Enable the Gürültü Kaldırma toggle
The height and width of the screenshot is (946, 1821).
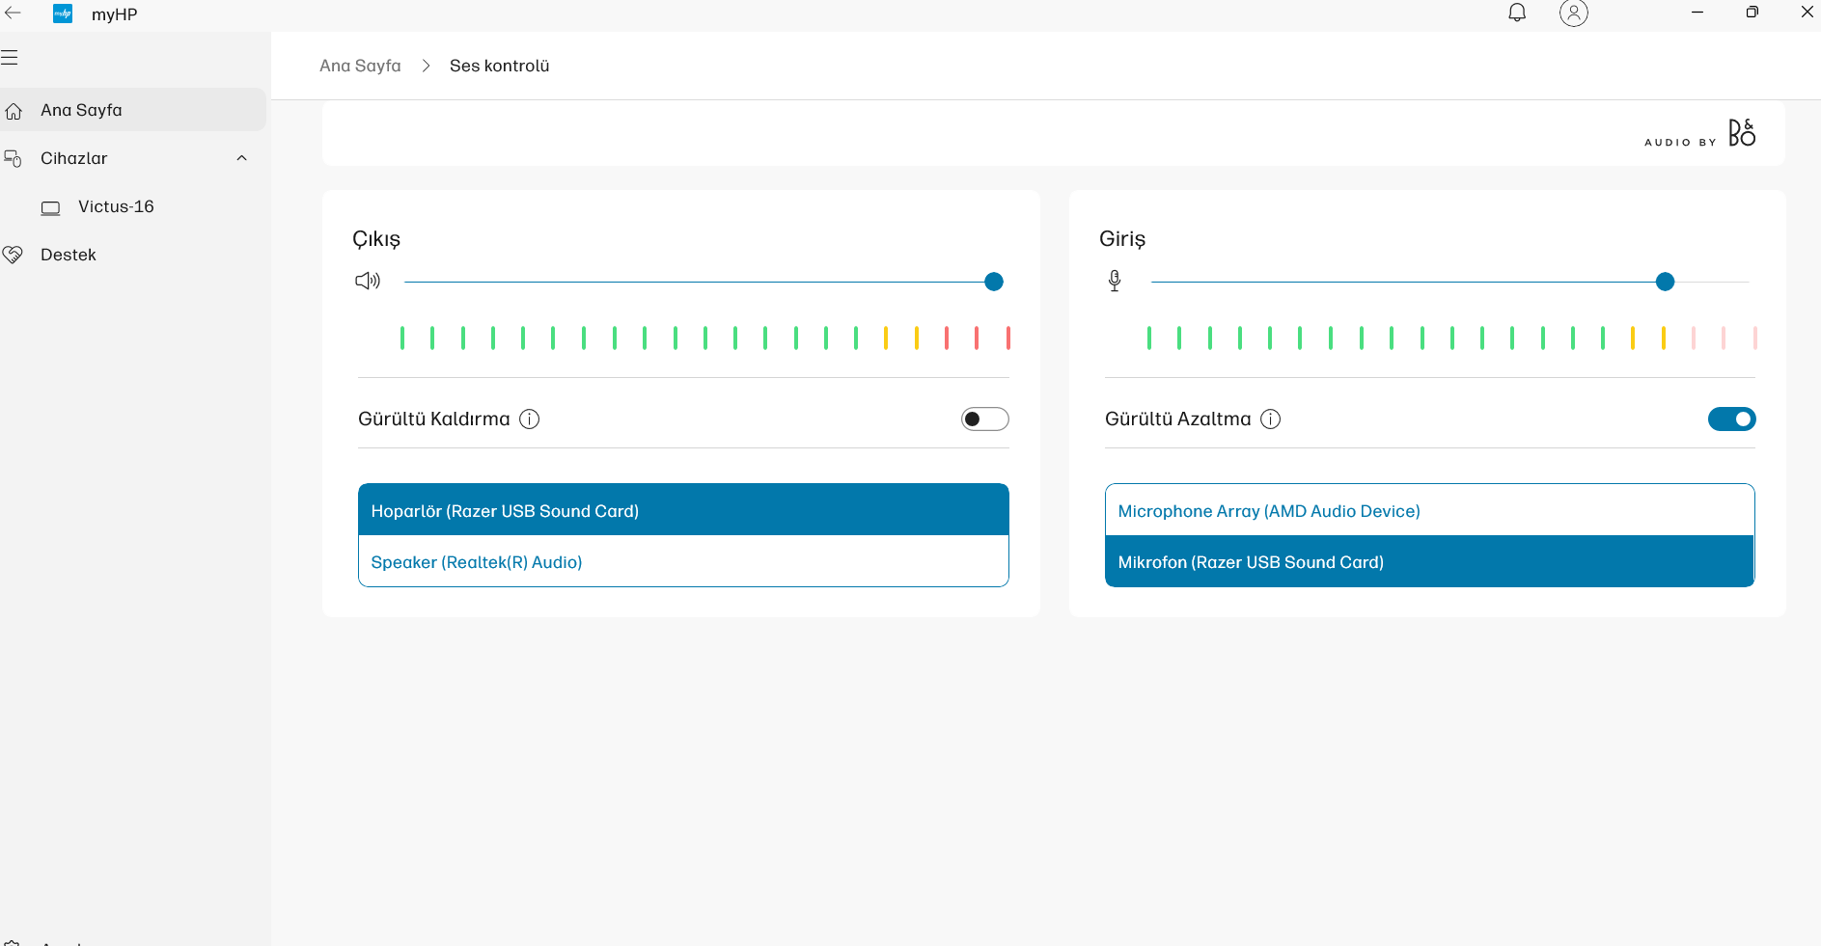click(984, 419)
